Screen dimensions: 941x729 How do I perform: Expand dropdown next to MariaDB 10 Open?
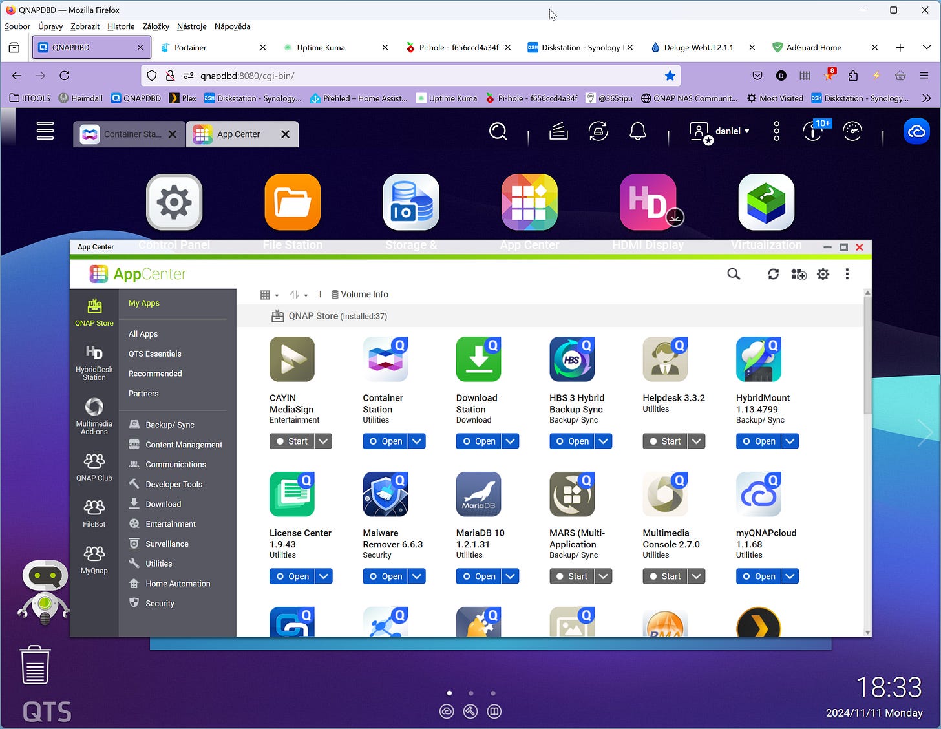pyautogui.click(x=511, y=576)
